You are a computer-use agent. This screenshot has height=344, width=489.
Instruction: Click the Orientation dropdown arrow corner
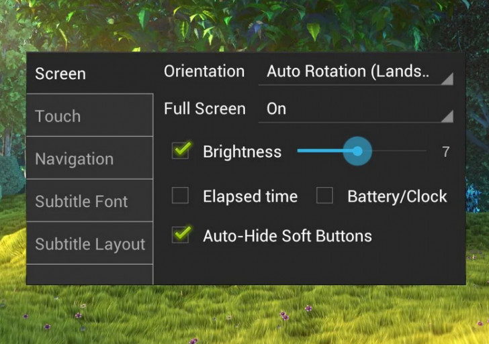447,79
